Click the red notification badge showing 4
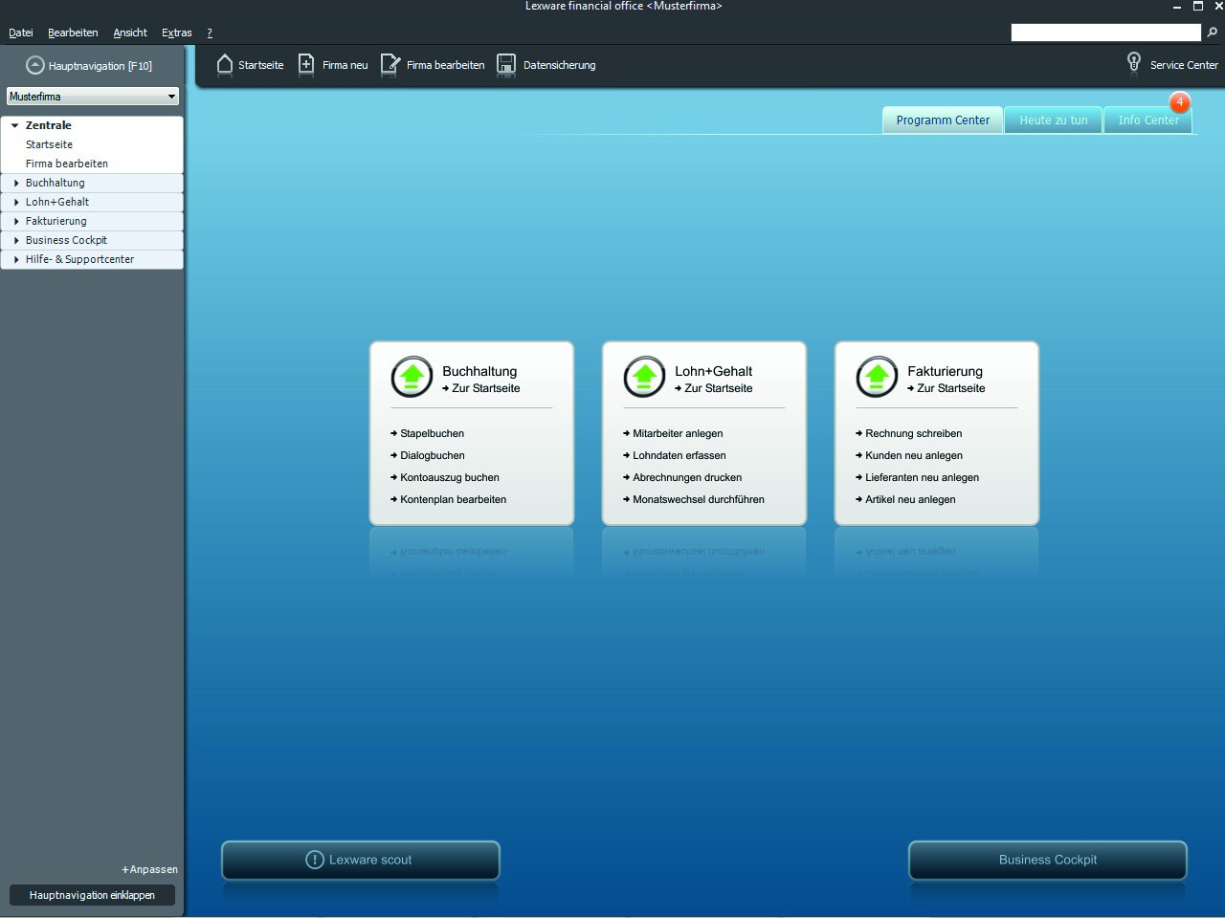The height and width of the screenshot is (918, 1225). [1180, 101]
